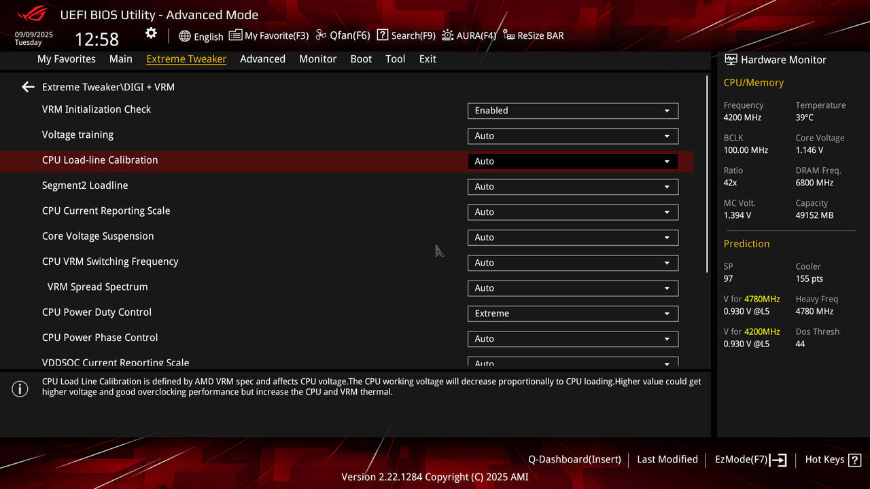This screenshot has height=489, width=870.
Task: Open AURA(F4) lighting settings
Action: click(469, 35)
